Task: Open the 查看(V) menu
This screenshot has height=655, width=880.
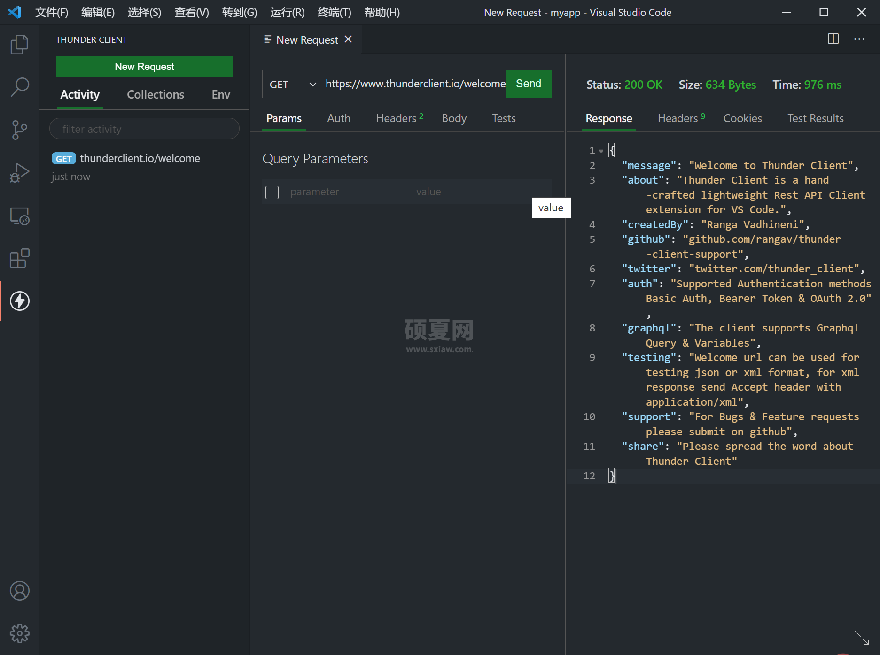Action: [191, 12]
